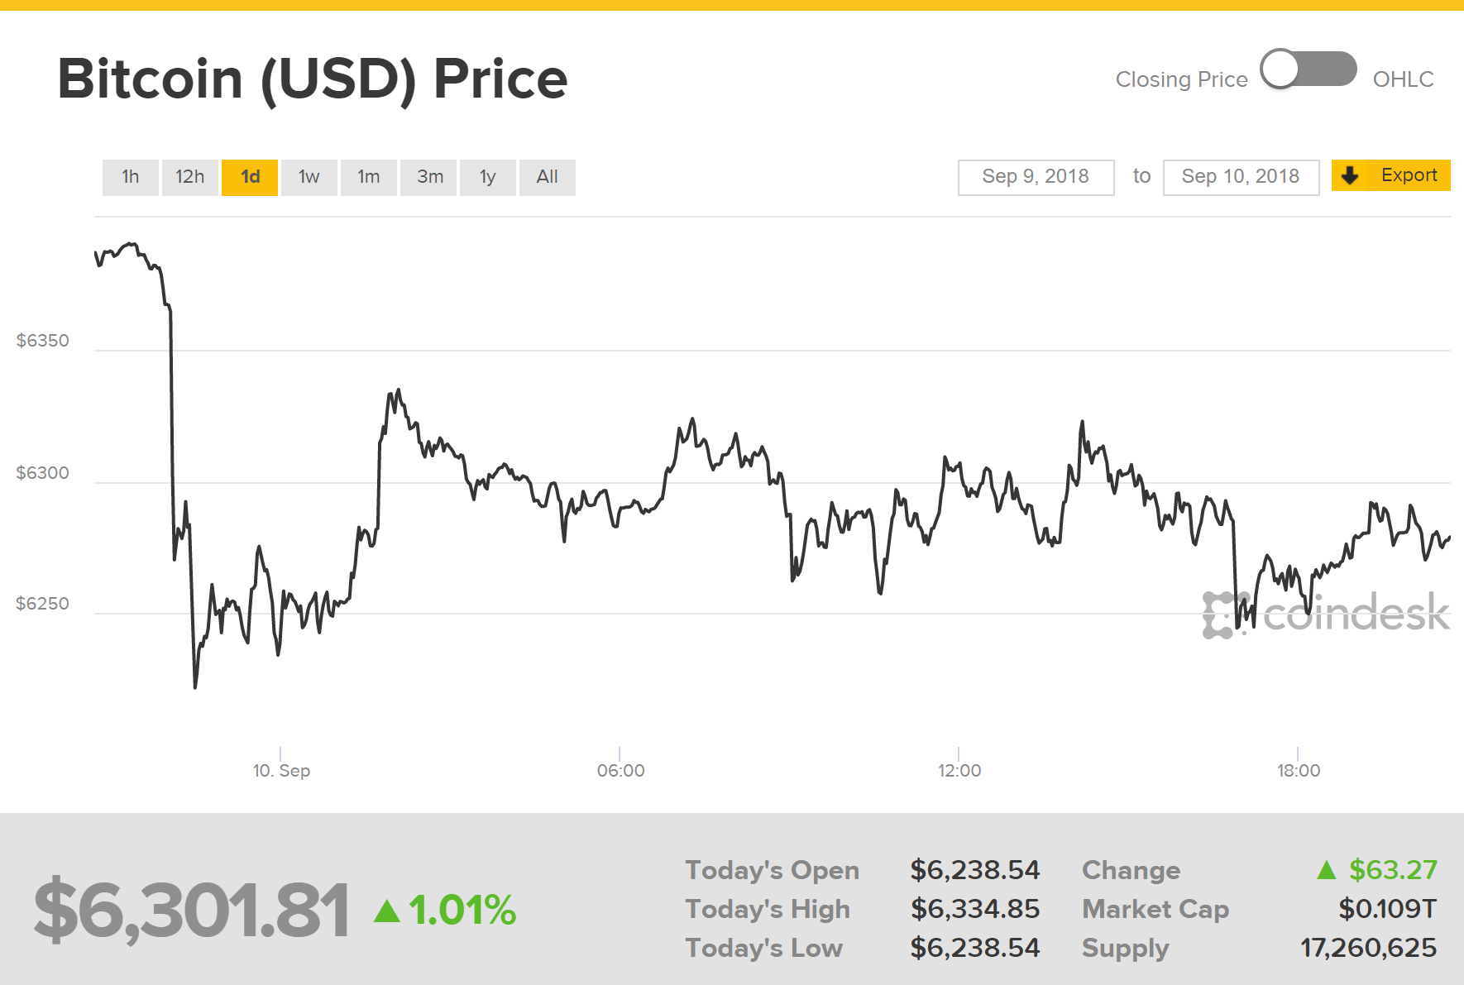Open the Sep 9, 2018 start date field

click(1036, 177)
